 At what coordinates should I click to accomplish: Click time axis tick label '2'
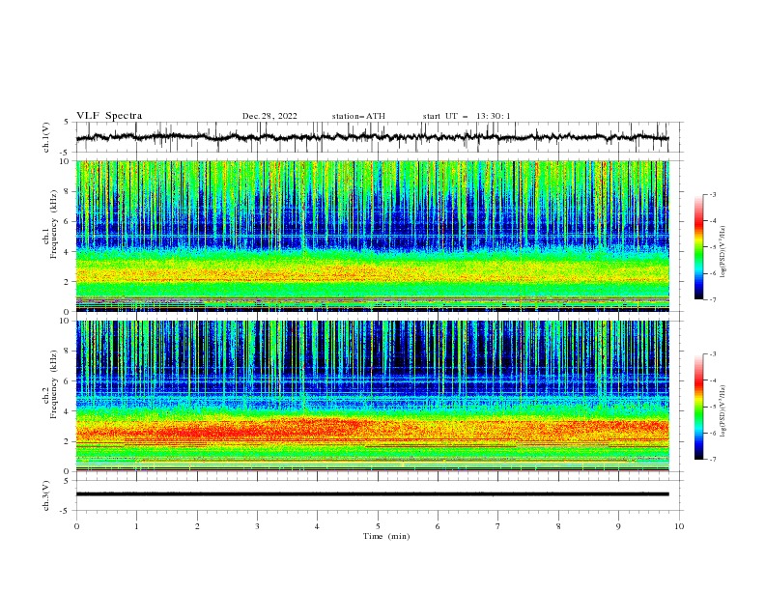pos(197,526)
